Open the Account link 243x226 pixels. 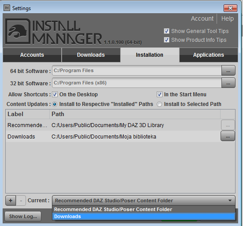click(x=202, y=18)
